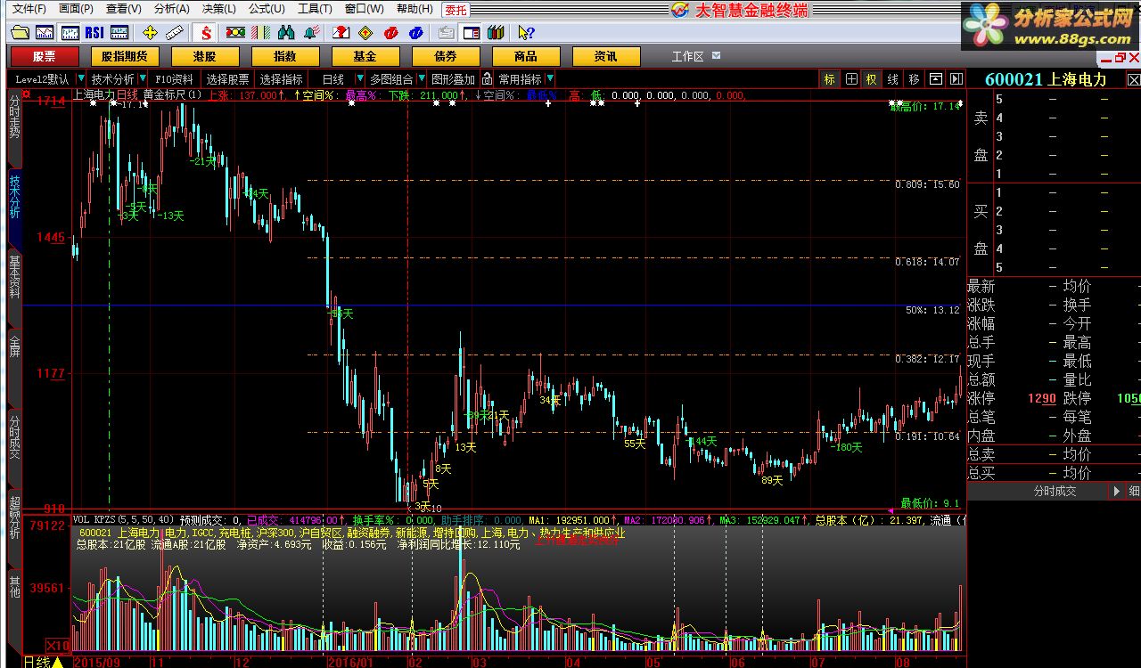Click the red question-mark chart icon
This screenshot has height=668, width=1141.
tap(341, 33)
